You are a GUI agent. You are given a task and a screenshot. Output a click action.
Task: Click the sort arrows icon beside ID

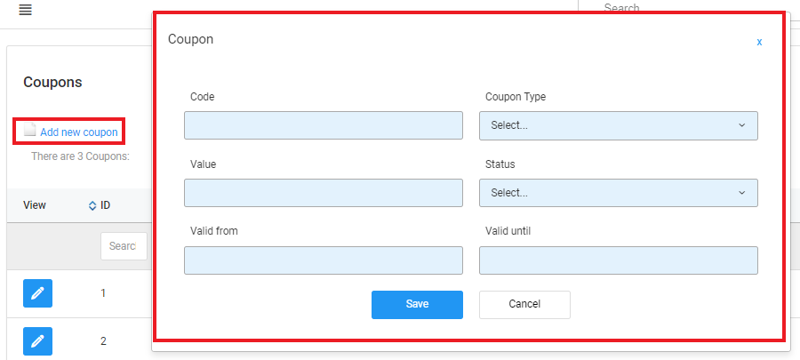(x=92, y=205)
